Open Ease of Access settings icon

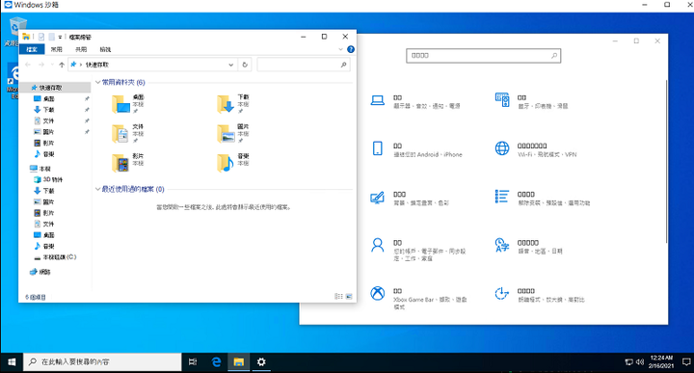[x=502, y=293]
